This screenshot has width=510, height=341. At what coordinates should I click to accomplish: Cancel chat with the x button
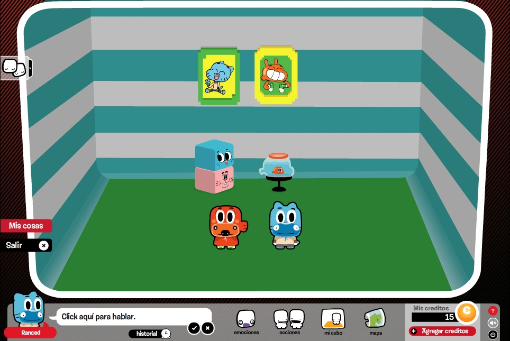click(207, 328)
